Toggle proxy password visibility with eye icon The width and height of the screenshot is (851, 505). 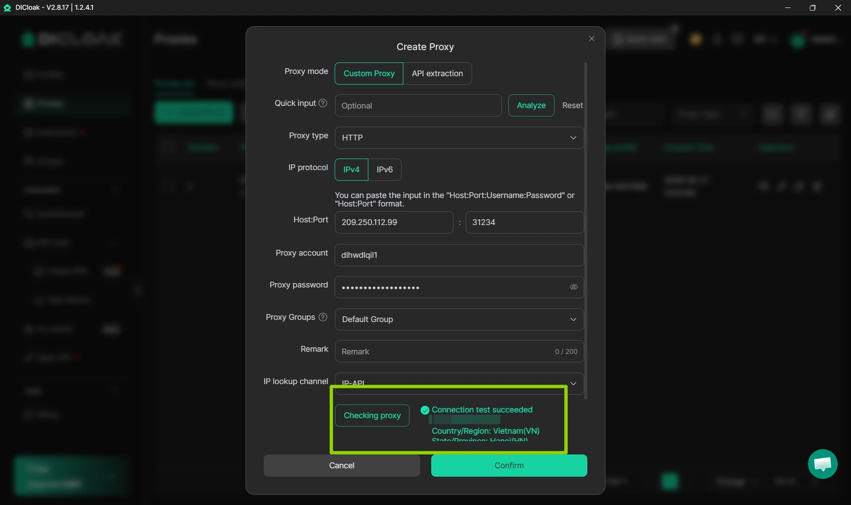pyautogui.click(x=574, y=287)
